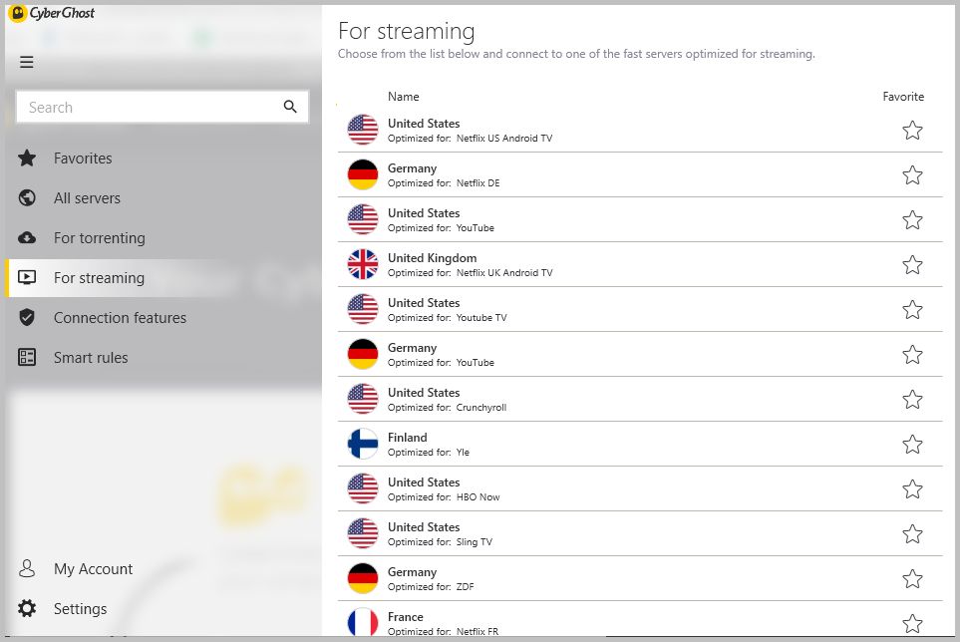Star the Finland Yle server

tap(912, 445)
